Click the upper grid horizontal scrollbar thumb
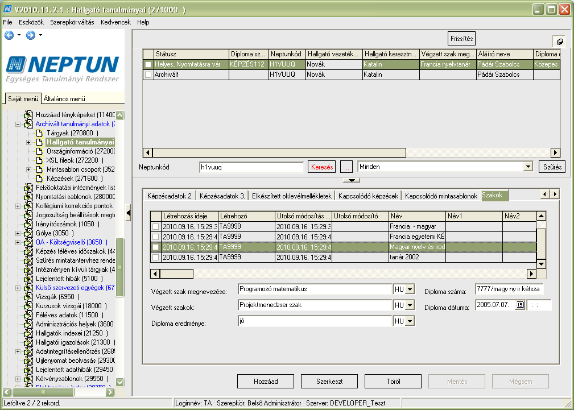This screenshot has width=574, height=410. [x=279, y=152]
